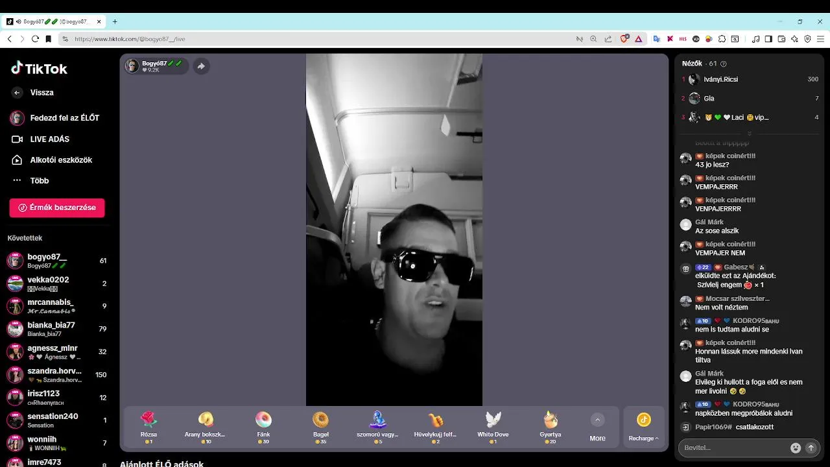The height and width of the screenshot is (467, 830).
Task: Bookmark this page icon
Action: (49, 39)
